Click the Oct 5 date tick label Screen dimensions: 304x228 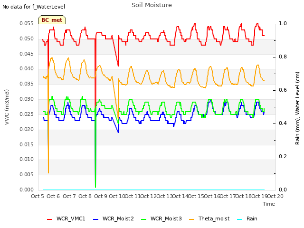(38, 196)
